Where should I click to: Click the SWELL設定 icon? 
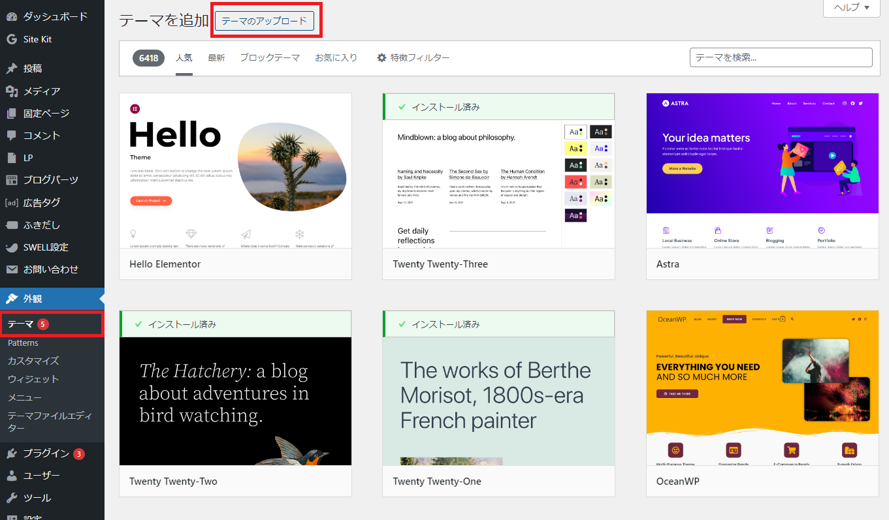click(x=11, y=247)
